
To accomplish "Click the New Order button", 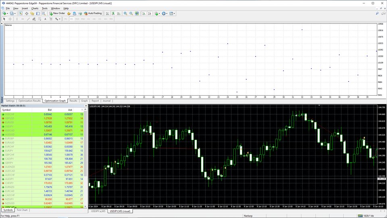I will (57, 13).
